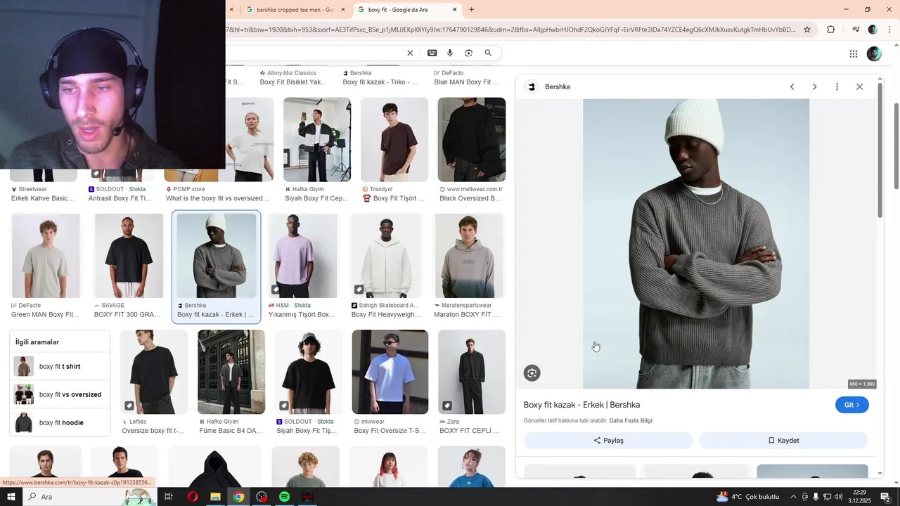Switch to Spotify on the taskbar

(x=284, y=497)
